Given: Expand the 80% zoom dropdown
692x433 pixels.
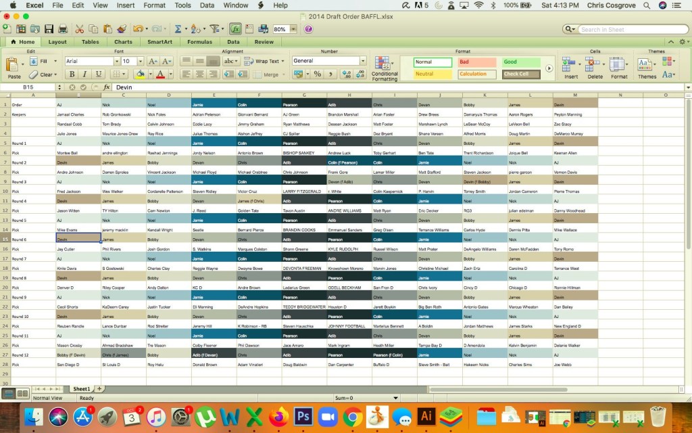Looking at the screenshot, I should pyautogui.click(x=294, y=30).
